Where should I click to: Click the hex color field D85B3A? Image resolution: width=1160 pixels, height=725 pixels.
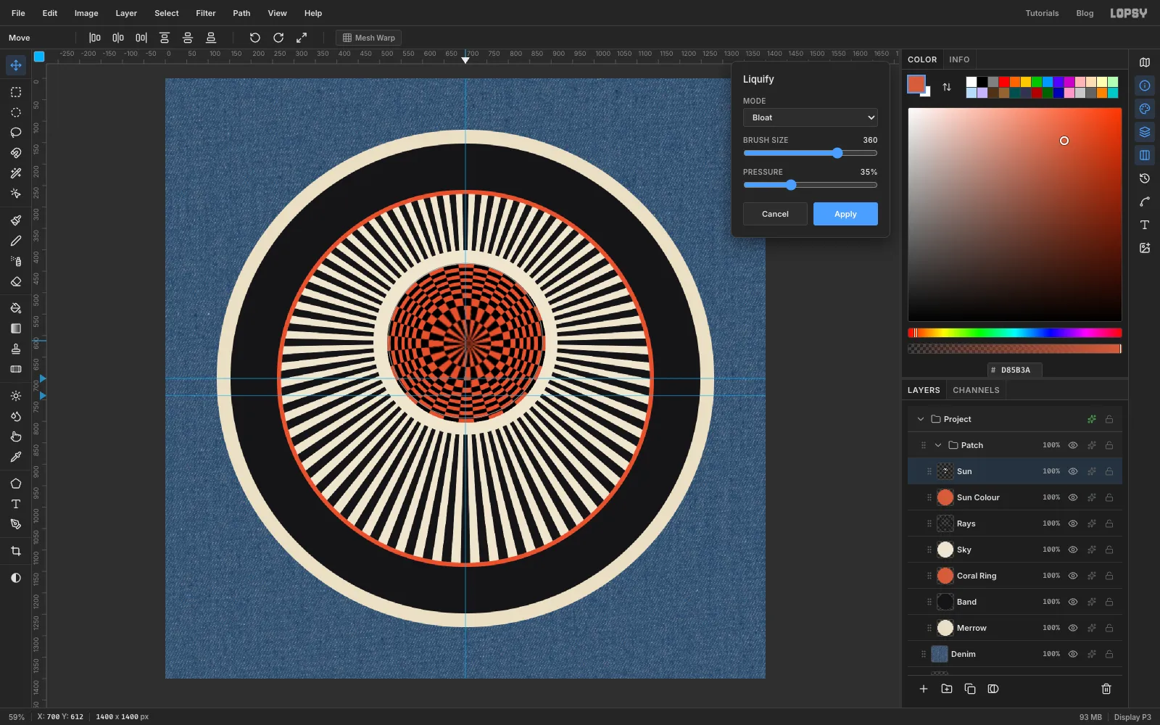tap(1015, 370)
